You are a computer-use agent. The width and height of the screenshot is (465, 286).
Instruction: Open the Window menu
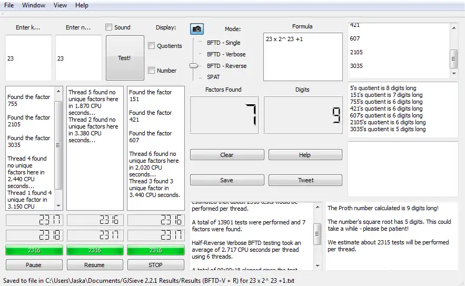pos(34,5)
